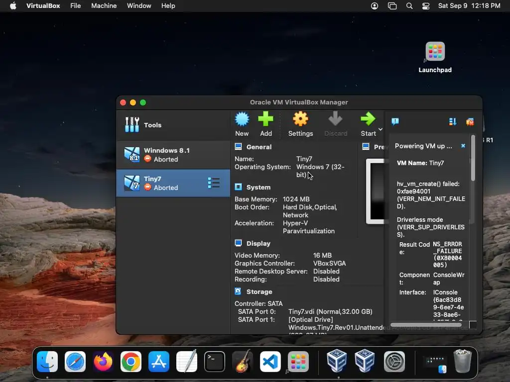Click the System section header
Viewport: 510px width, 382px height.
coord(258,188)
